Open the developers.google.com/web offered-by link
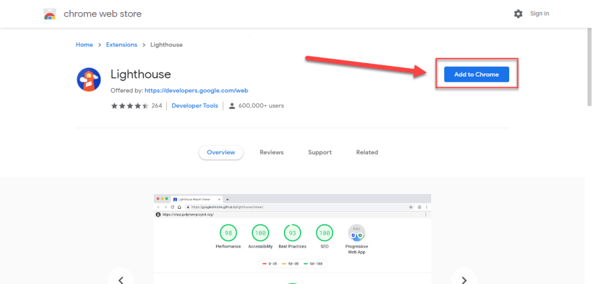592x284 pixels. [196, 91]
